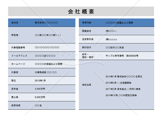Click the 2017年3月 capital increase history line
Image resolution: width=162 pixels, height=115 pixels.
(123, 89)
